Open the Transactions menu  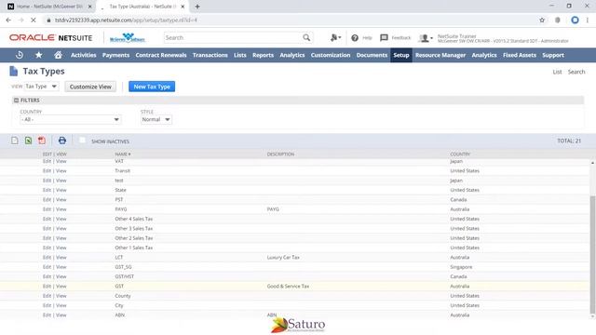[x=210, y=55]
